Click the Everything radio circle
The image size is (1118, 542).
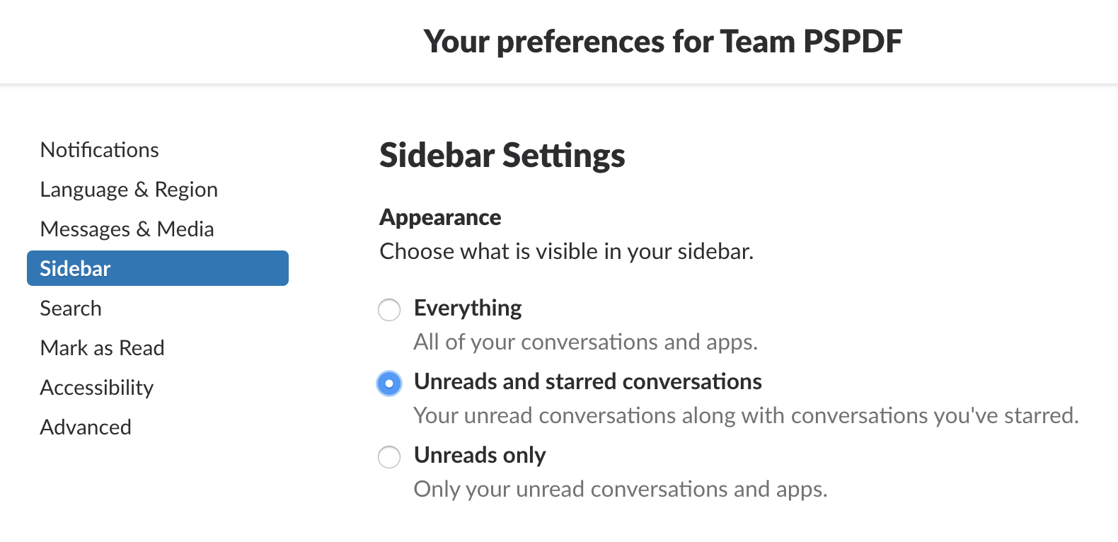tap(389, 310)
